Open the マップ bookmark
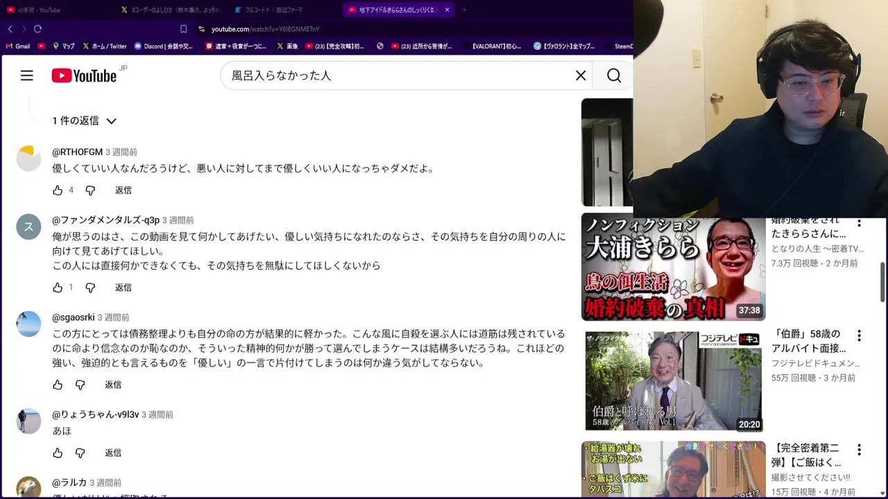Screen dimensions: 888x499 coord(63,46)
